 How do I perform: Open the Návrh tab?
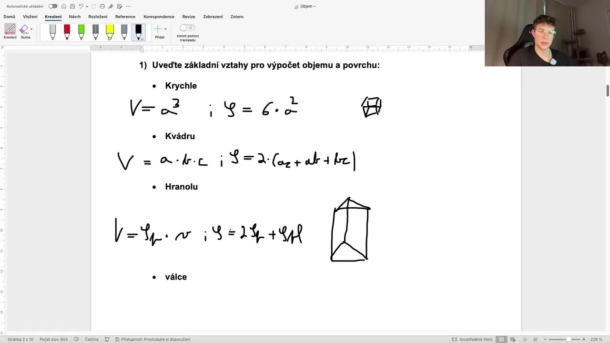pos(75,17)
